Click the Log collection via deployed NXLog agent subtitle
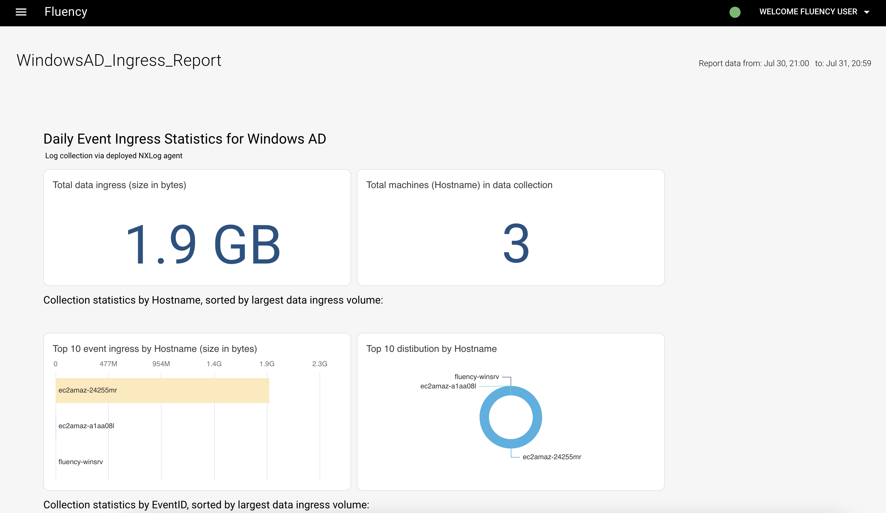Image resolution: width=886 pixels, height=513 pixels. [114, 156]
